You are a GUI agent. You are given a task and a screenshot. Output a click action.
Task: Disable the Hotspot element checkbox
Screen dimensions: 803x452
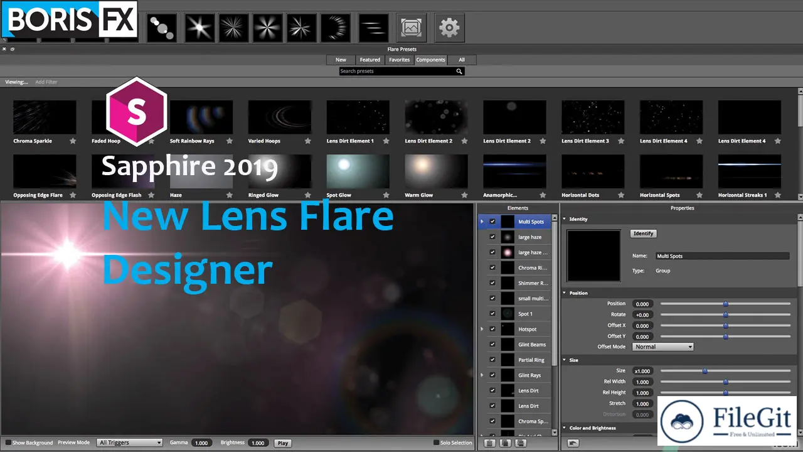point(492,329)
